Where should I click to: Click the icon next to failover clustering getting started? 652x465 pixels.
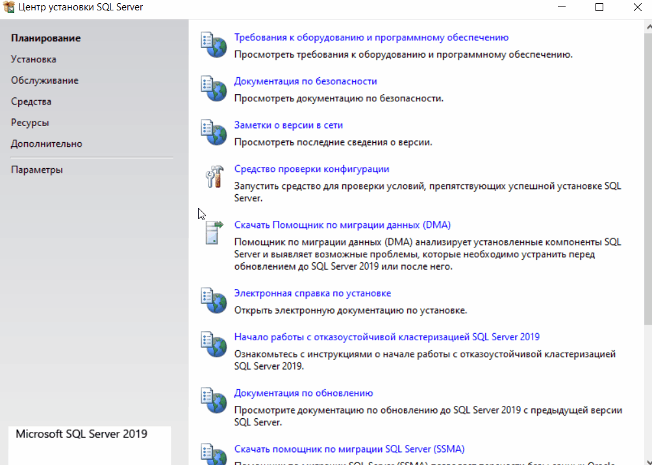[x=212, y=344]
